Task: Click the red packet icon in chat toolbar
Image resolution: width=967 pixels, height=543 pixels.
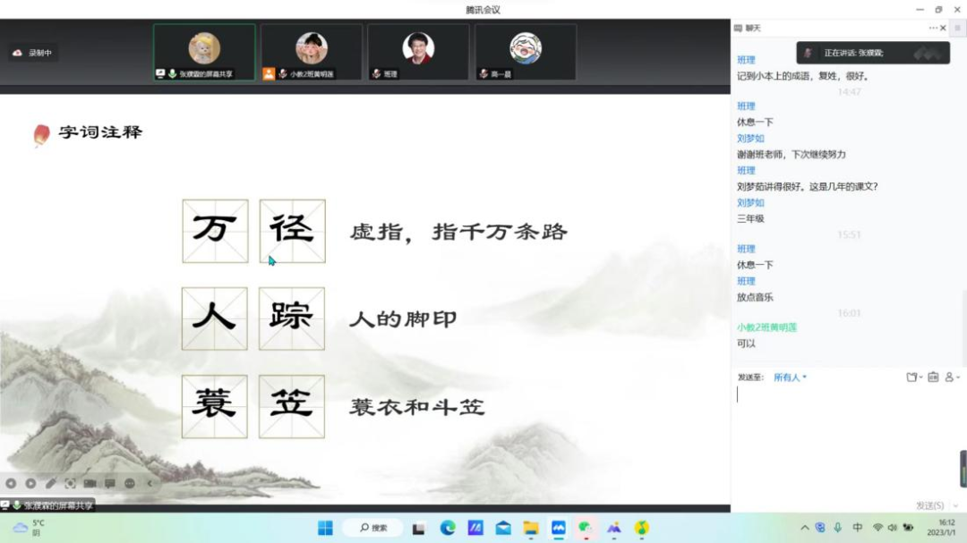Action: tap(933, 378)
